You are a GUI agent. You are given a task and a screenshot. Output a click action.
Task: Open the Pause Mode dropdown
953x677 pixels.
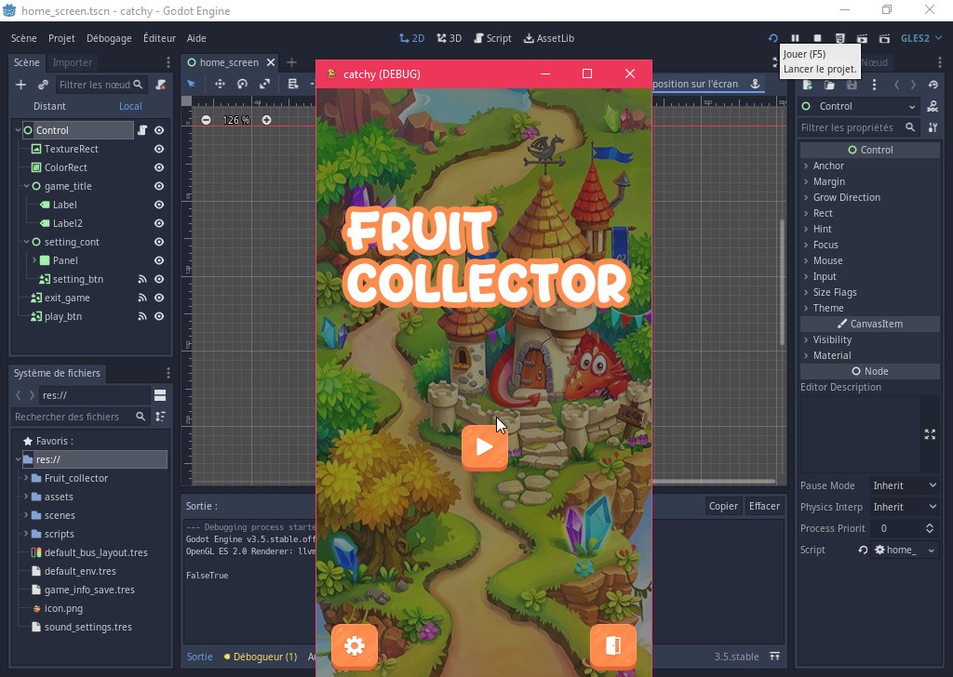(904, 485)
